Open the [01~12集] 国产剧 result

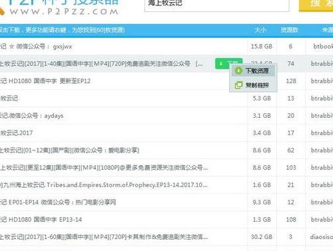(166, 150)
